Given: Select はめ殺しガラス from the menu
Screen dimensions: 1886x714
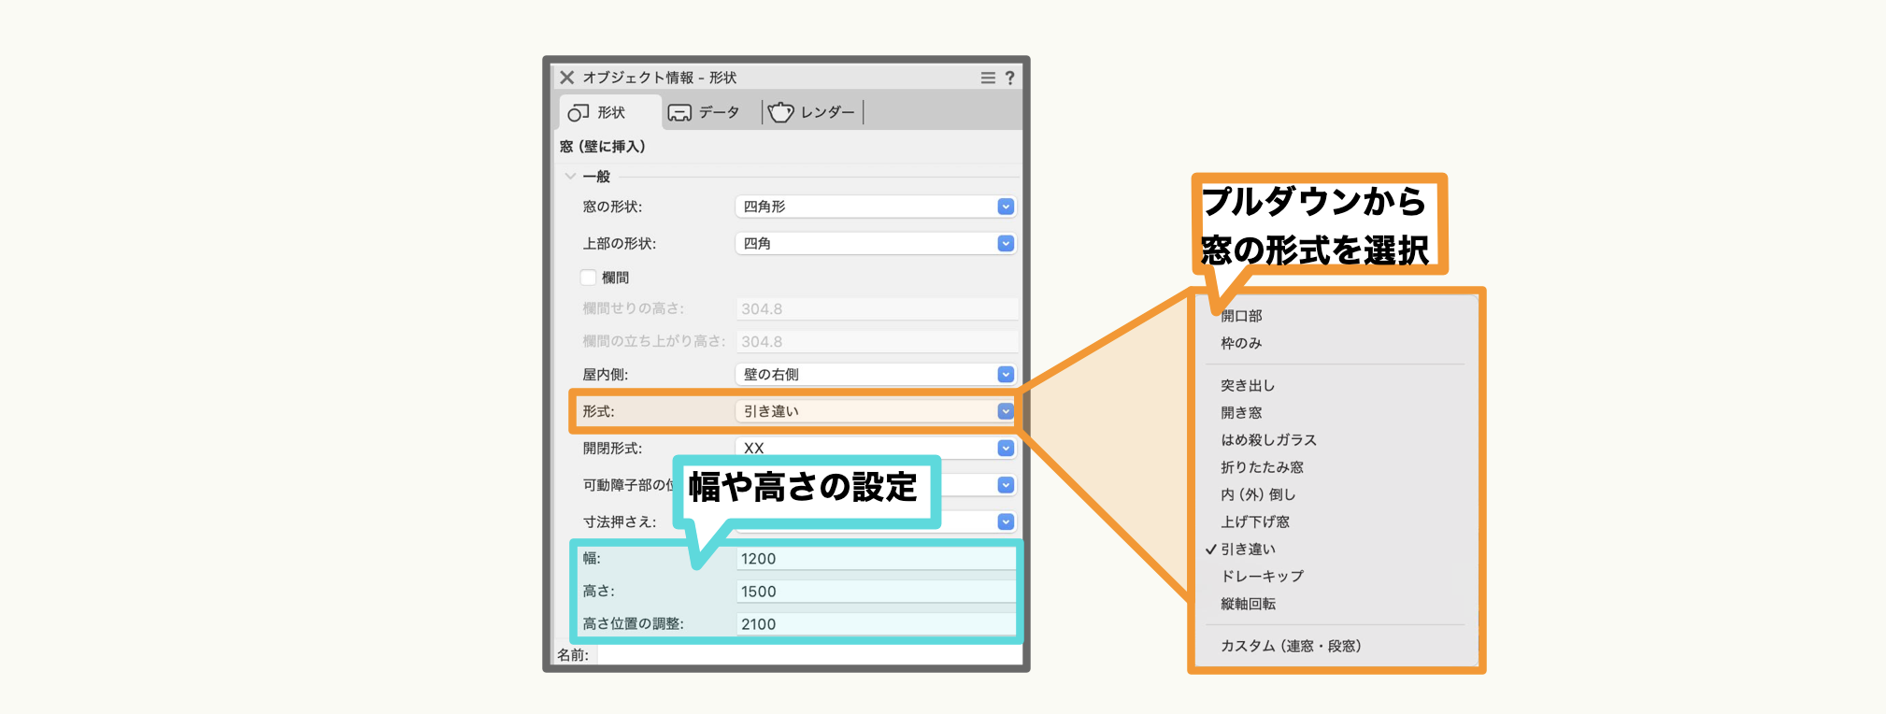Looking at the screenshot, I should point(1268,440).
